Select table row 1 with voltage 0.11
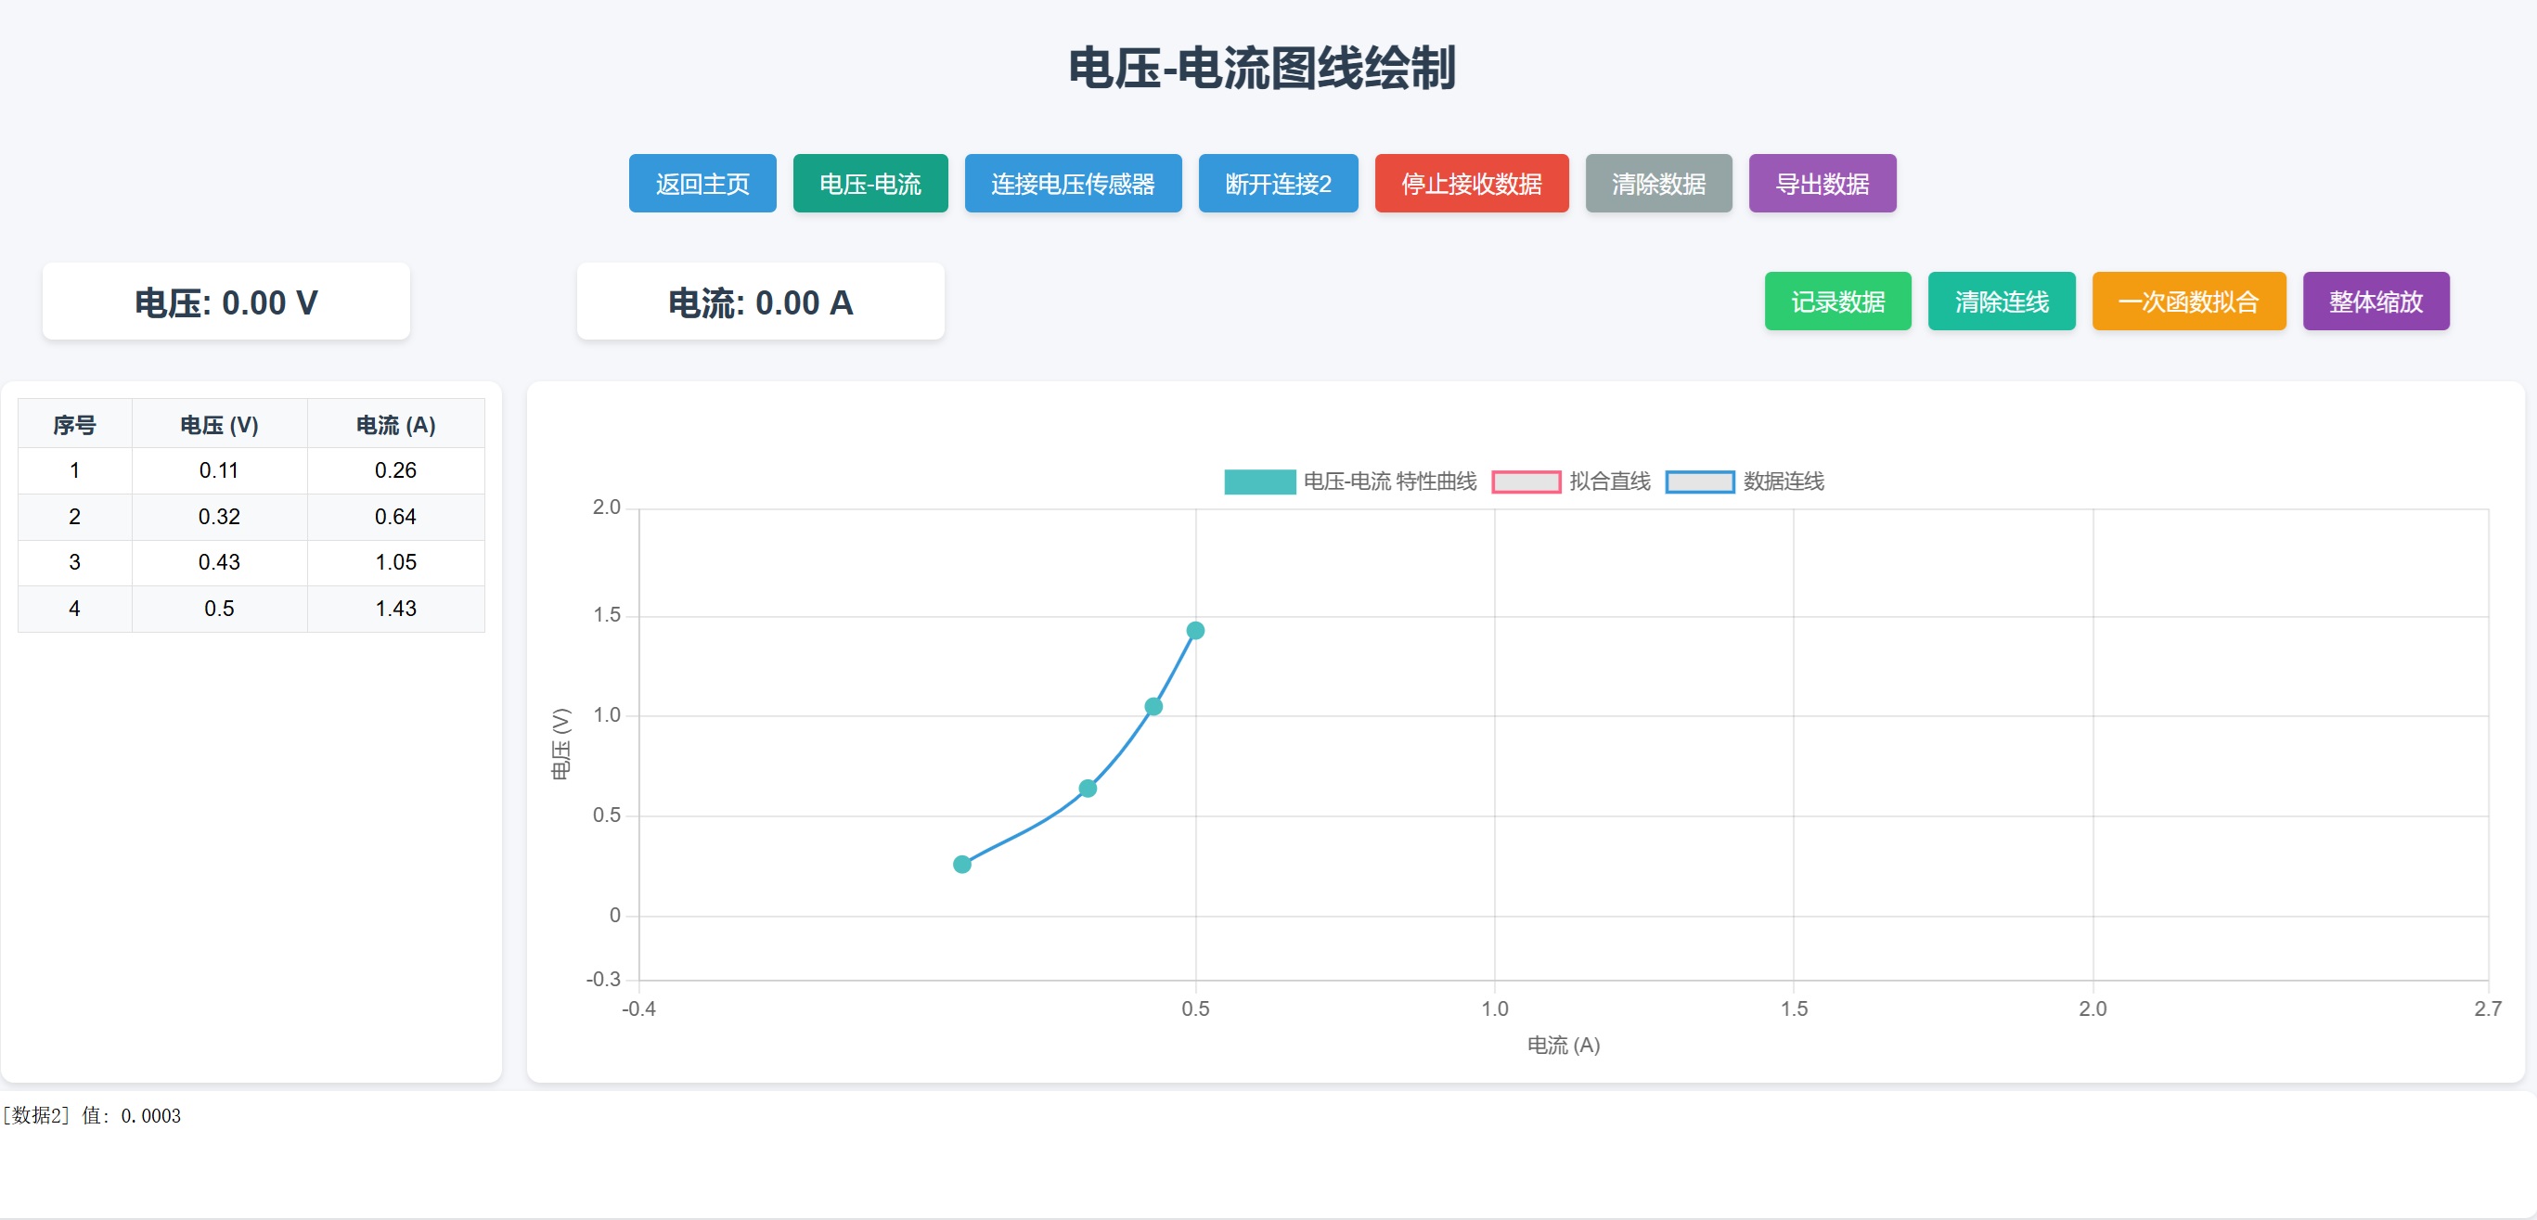This screenshot has width=2537, height=1220. (251, 469)
